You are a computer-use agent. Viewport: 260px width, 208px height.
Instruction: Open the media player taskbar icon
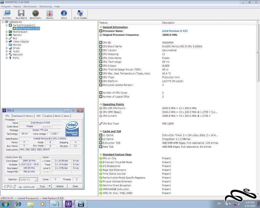tap(43, 204)
